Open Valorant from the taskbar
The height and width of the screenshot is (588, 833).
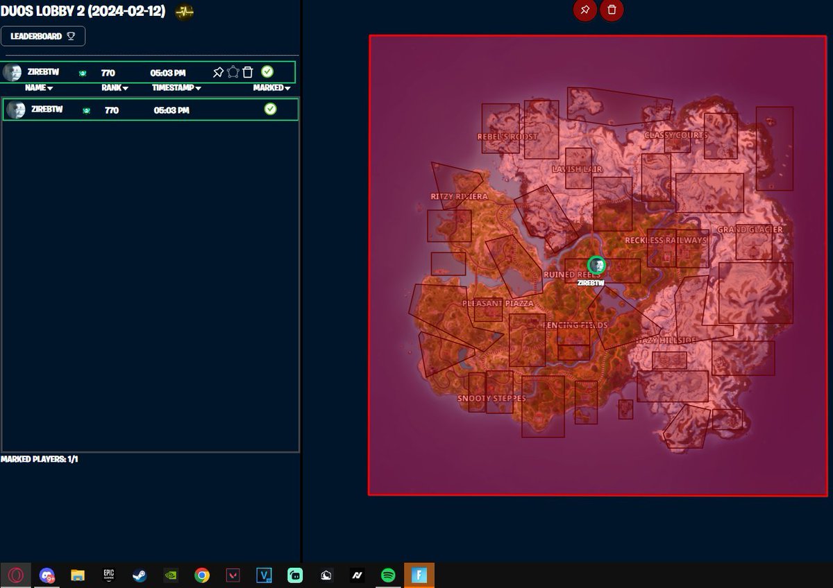(x=233, y=576)
